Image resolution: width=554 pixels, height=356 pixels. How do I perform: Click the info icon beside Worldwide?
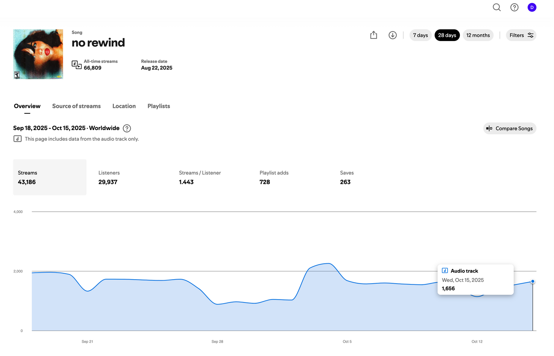127,129
